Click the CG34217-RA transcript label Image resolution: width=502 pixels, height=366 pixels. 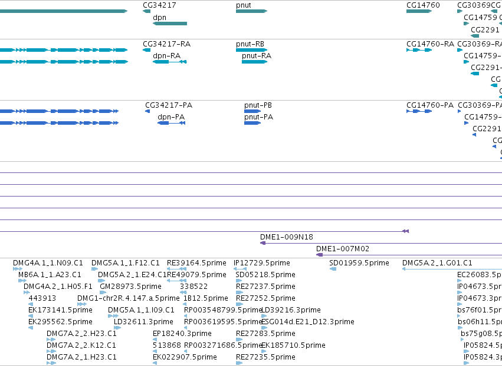tap(166, 44)
